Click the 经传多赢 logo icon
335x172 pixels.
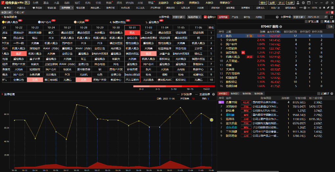(x=3, y=3)
